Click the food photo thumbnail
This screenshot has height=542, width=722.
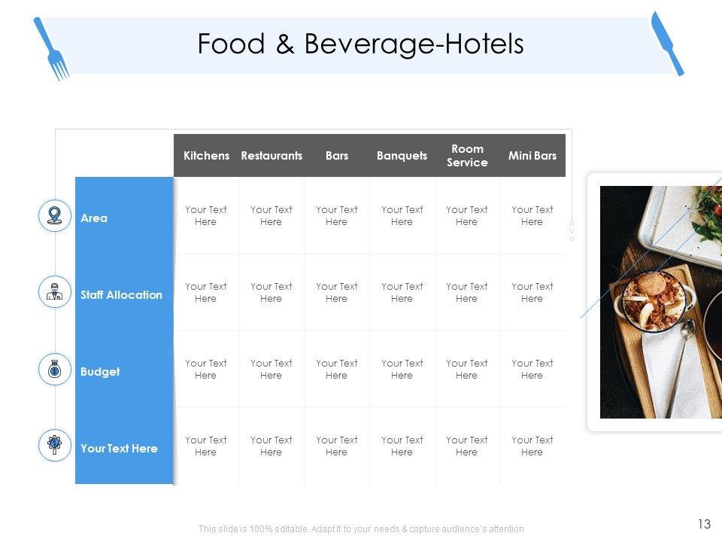pos(660,301)
